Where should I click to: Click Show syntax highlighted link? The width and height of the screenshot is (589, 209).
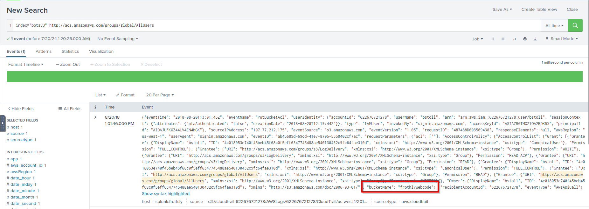click(x=165, y=193)
